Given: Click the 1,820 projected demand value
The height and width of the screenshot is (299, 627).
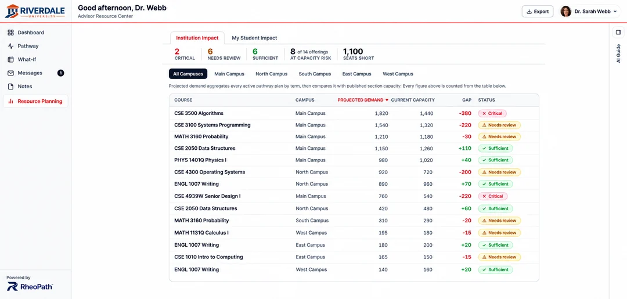Looking at the screenshot, I should pyautogui.click(x=381, y=114).
